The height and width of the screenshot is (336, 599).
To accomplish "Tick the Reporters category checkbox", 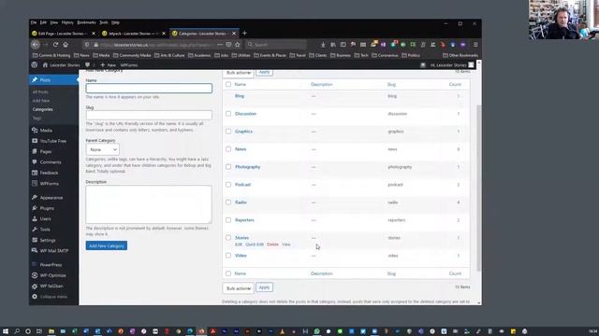I will click(228, 220).
